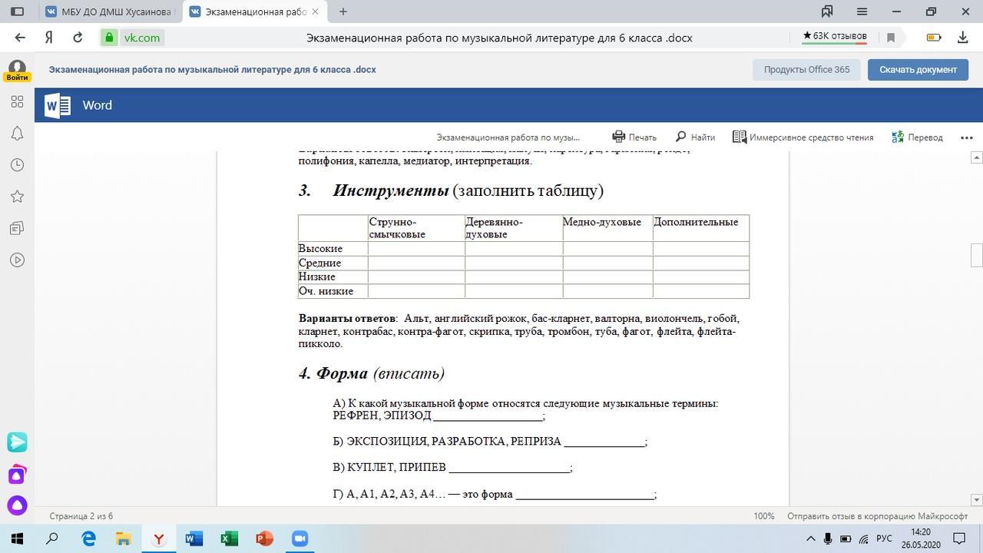The image size is (983, 553).
Task: Open File Explorer from the taskbar
Action: click(x=123, y=538)
